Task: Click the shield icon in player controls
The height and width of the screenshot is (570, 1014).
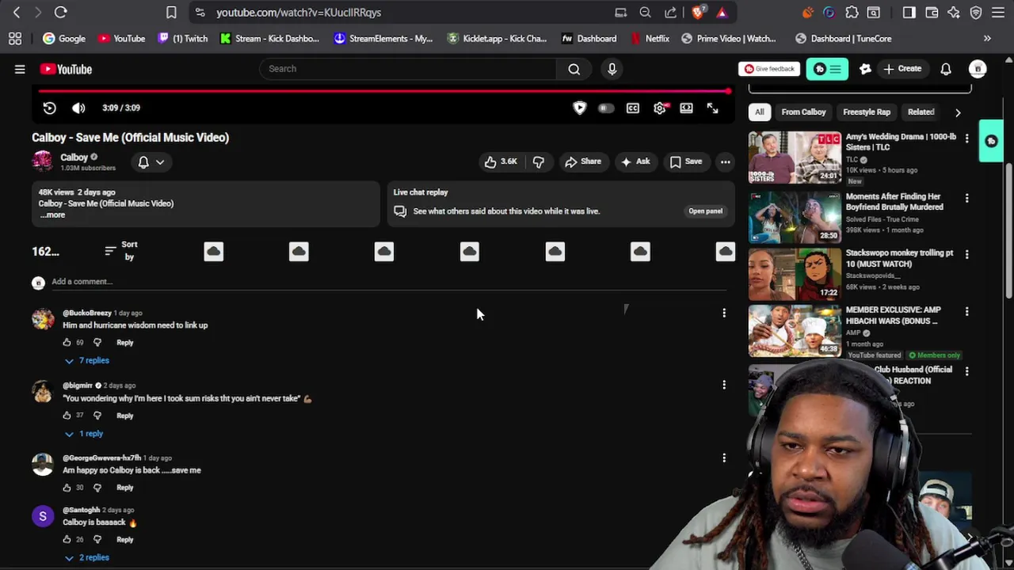Action: tap(580, 108)
